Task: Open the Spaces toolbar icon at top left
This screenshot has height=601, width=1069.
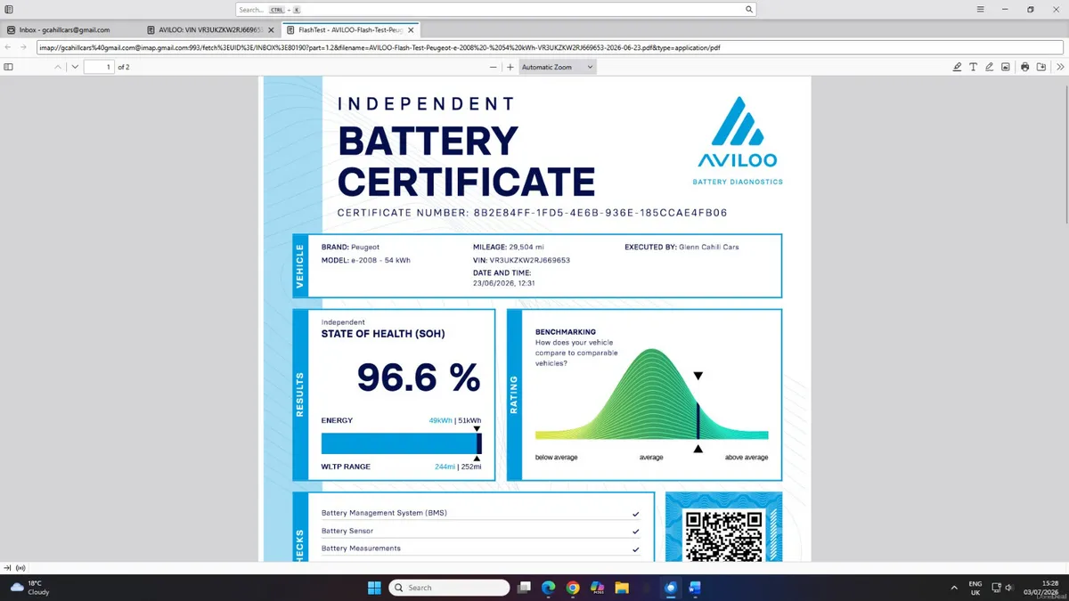Action: tap(9, 9)
